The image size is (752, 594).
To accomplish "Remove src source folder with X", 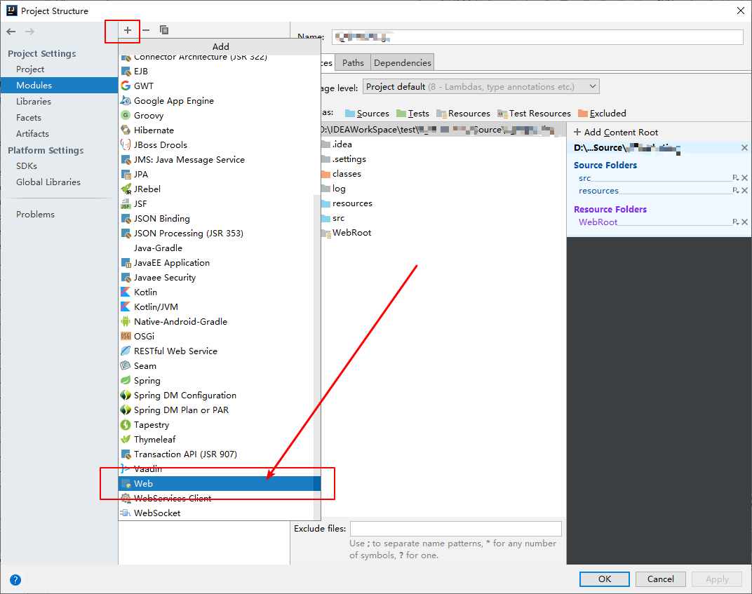I will [744, 178].
